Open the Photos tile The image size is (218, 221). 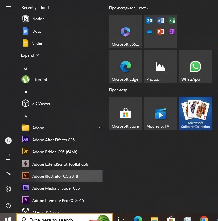[x=161, y=67]
